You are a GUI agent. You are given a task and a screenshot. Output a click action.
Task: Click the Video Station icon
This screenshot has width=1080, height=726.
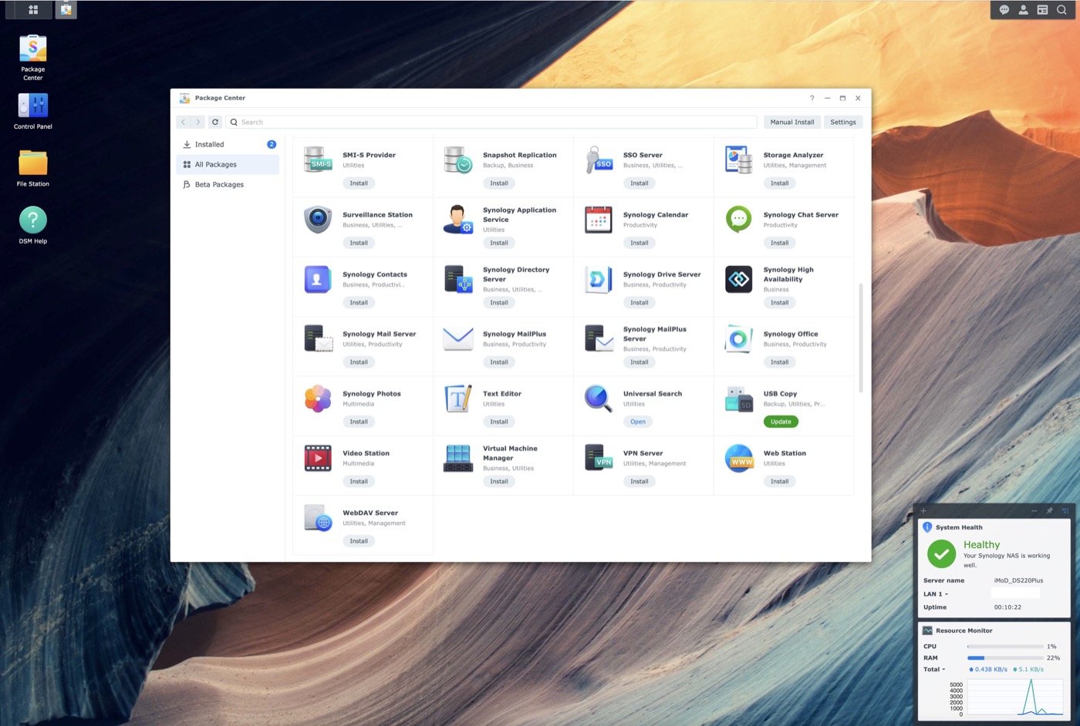318,458
